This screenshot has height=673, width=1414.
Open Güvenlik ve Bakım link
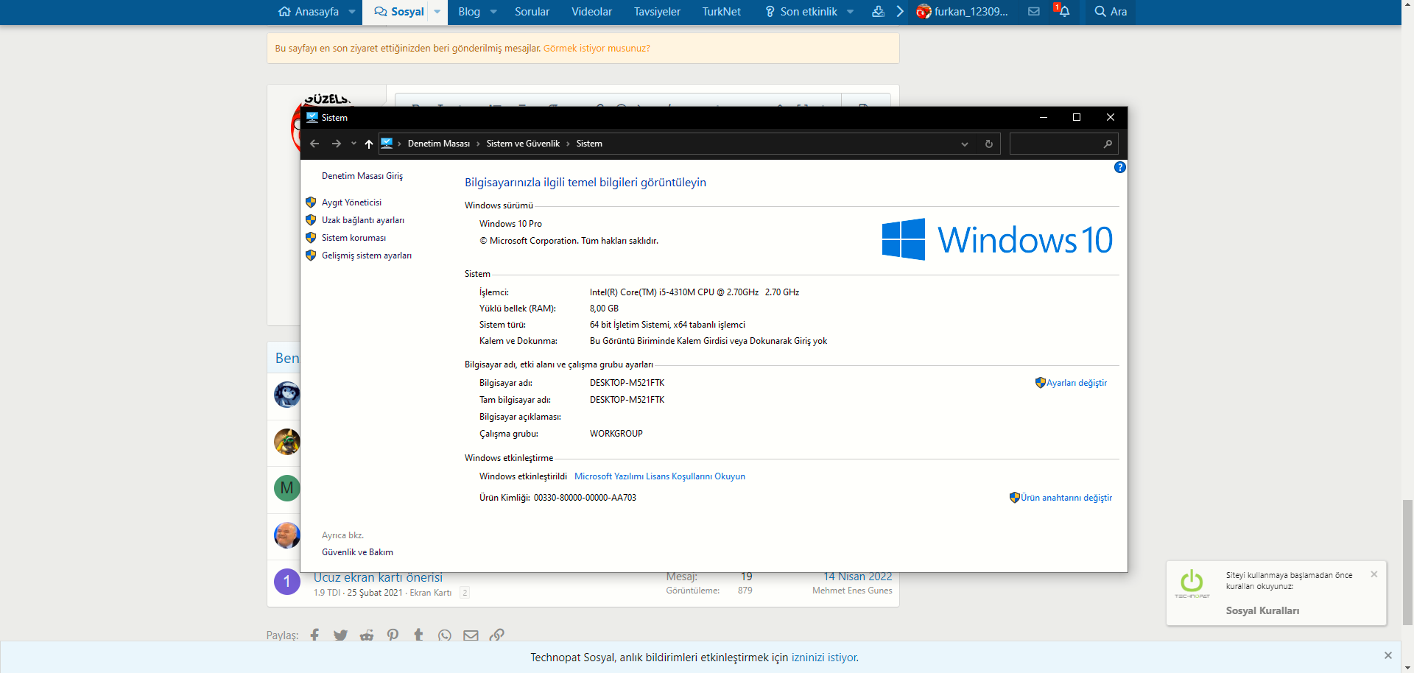(x=357, y=552)
